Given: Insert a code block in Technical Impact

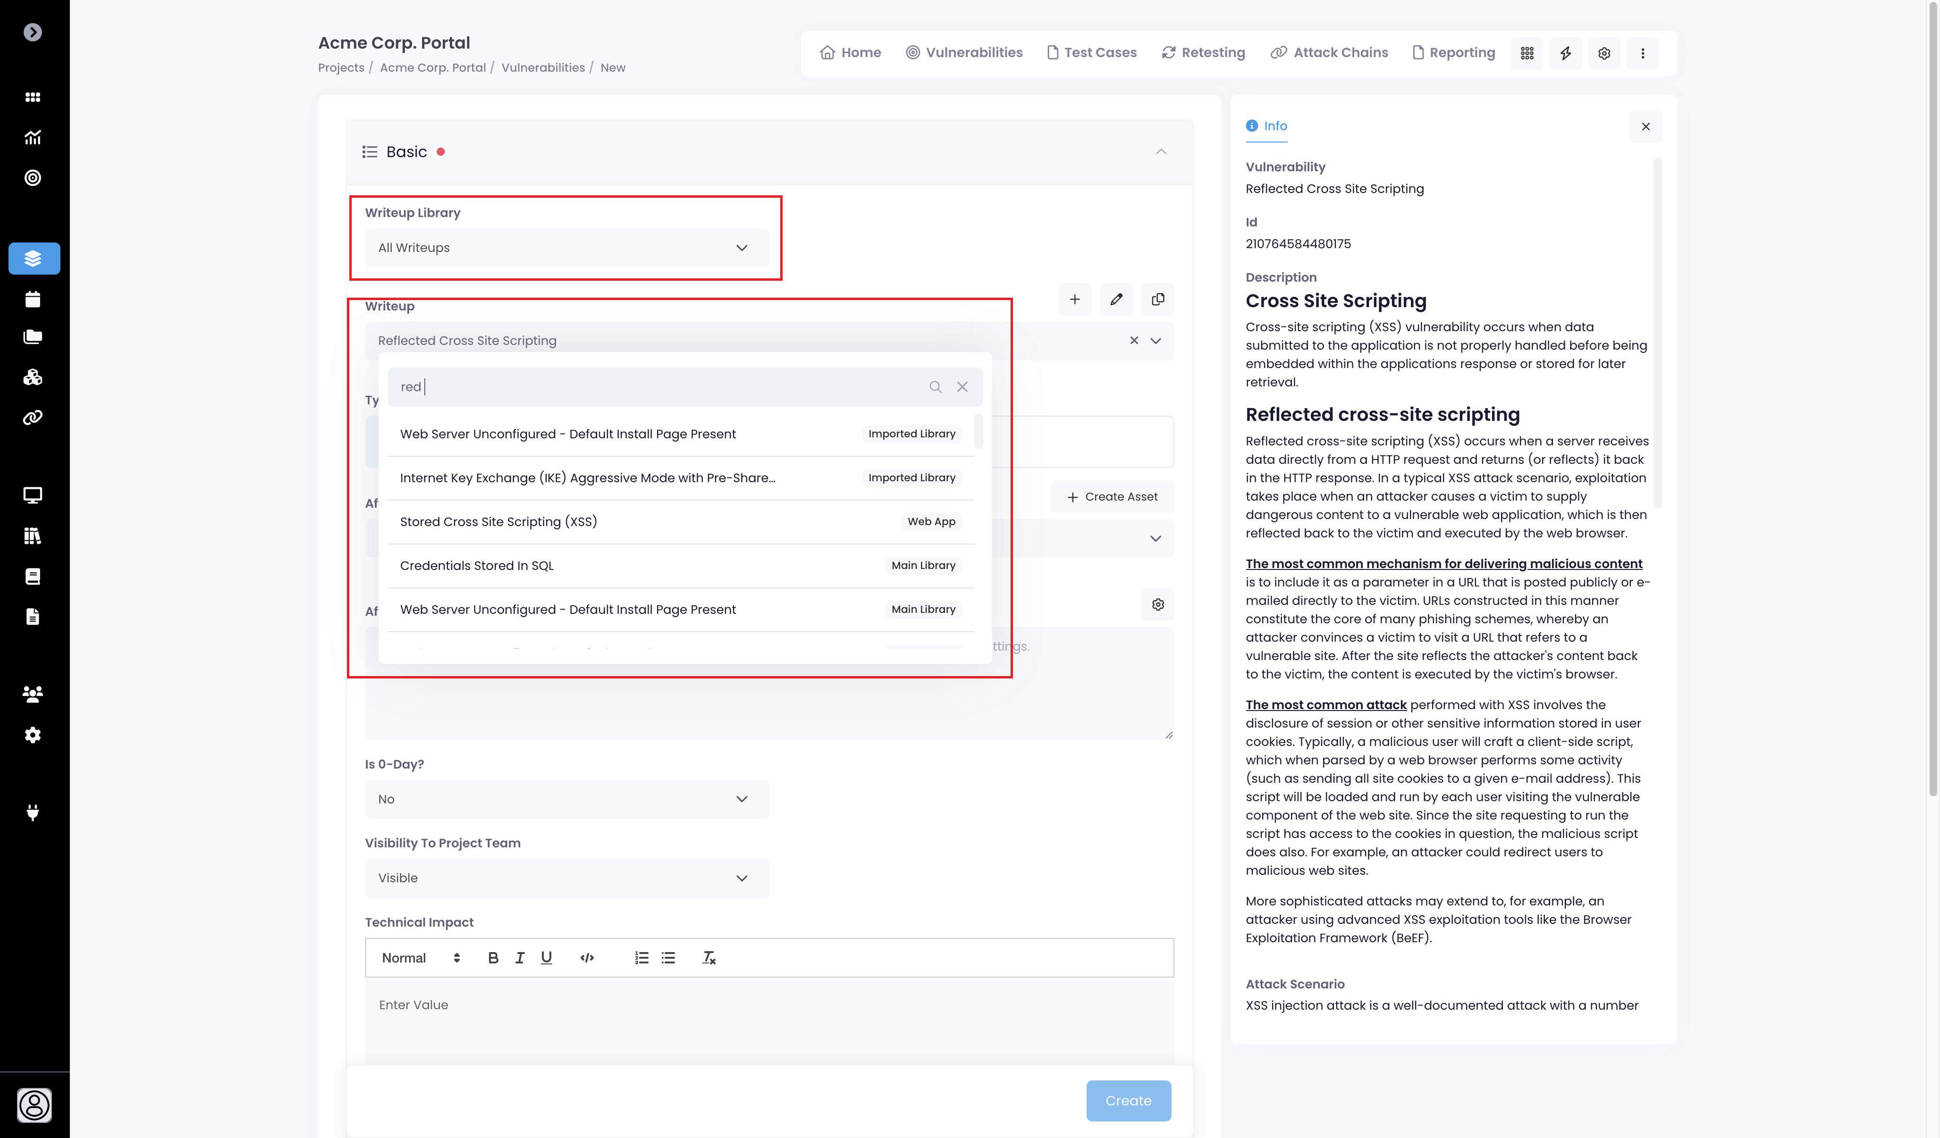Looking at the screenshot, I should pyautogui.click(x=587, y=957).
